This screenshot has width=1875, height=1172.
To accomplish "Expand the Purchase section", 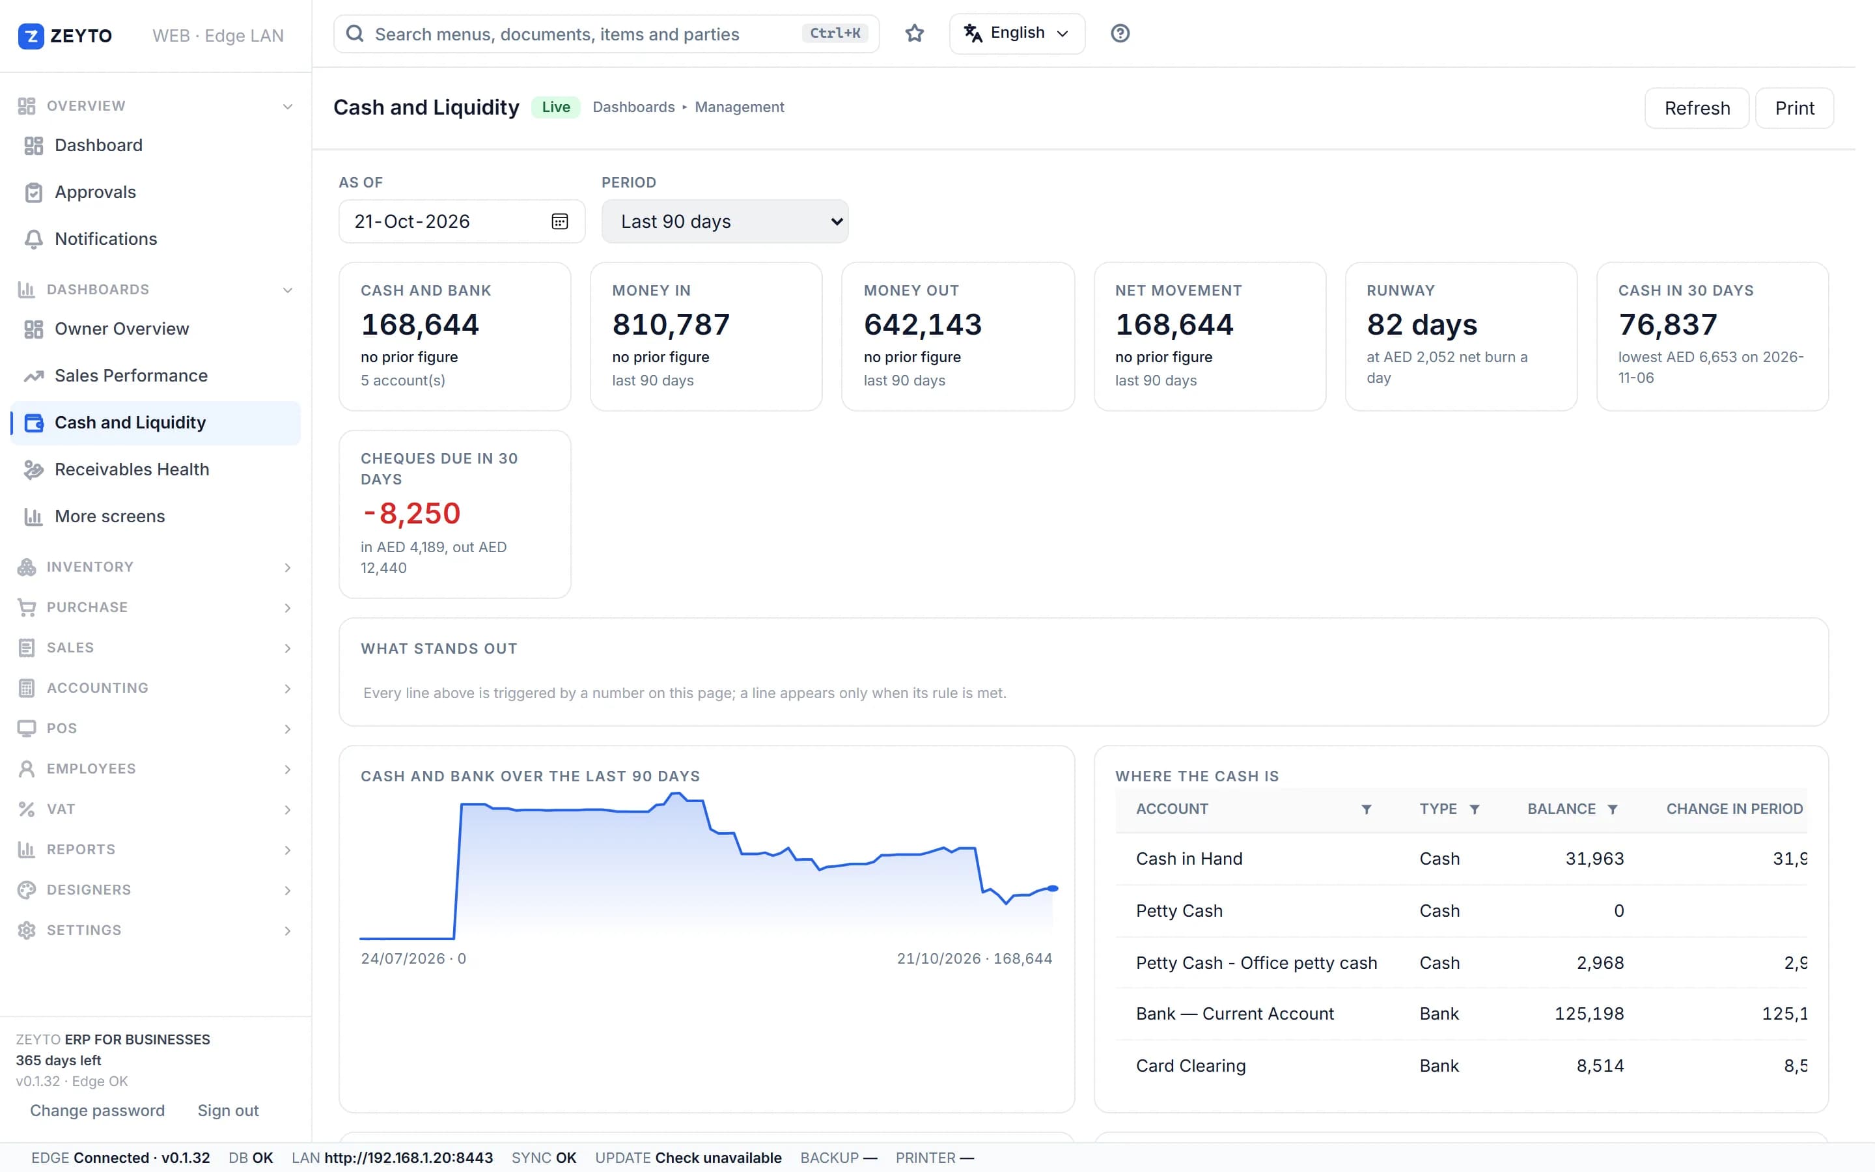I will click(156, 607).
